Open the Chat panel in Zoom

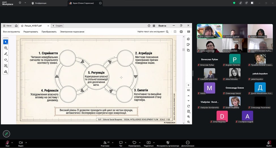pos(121,144)
